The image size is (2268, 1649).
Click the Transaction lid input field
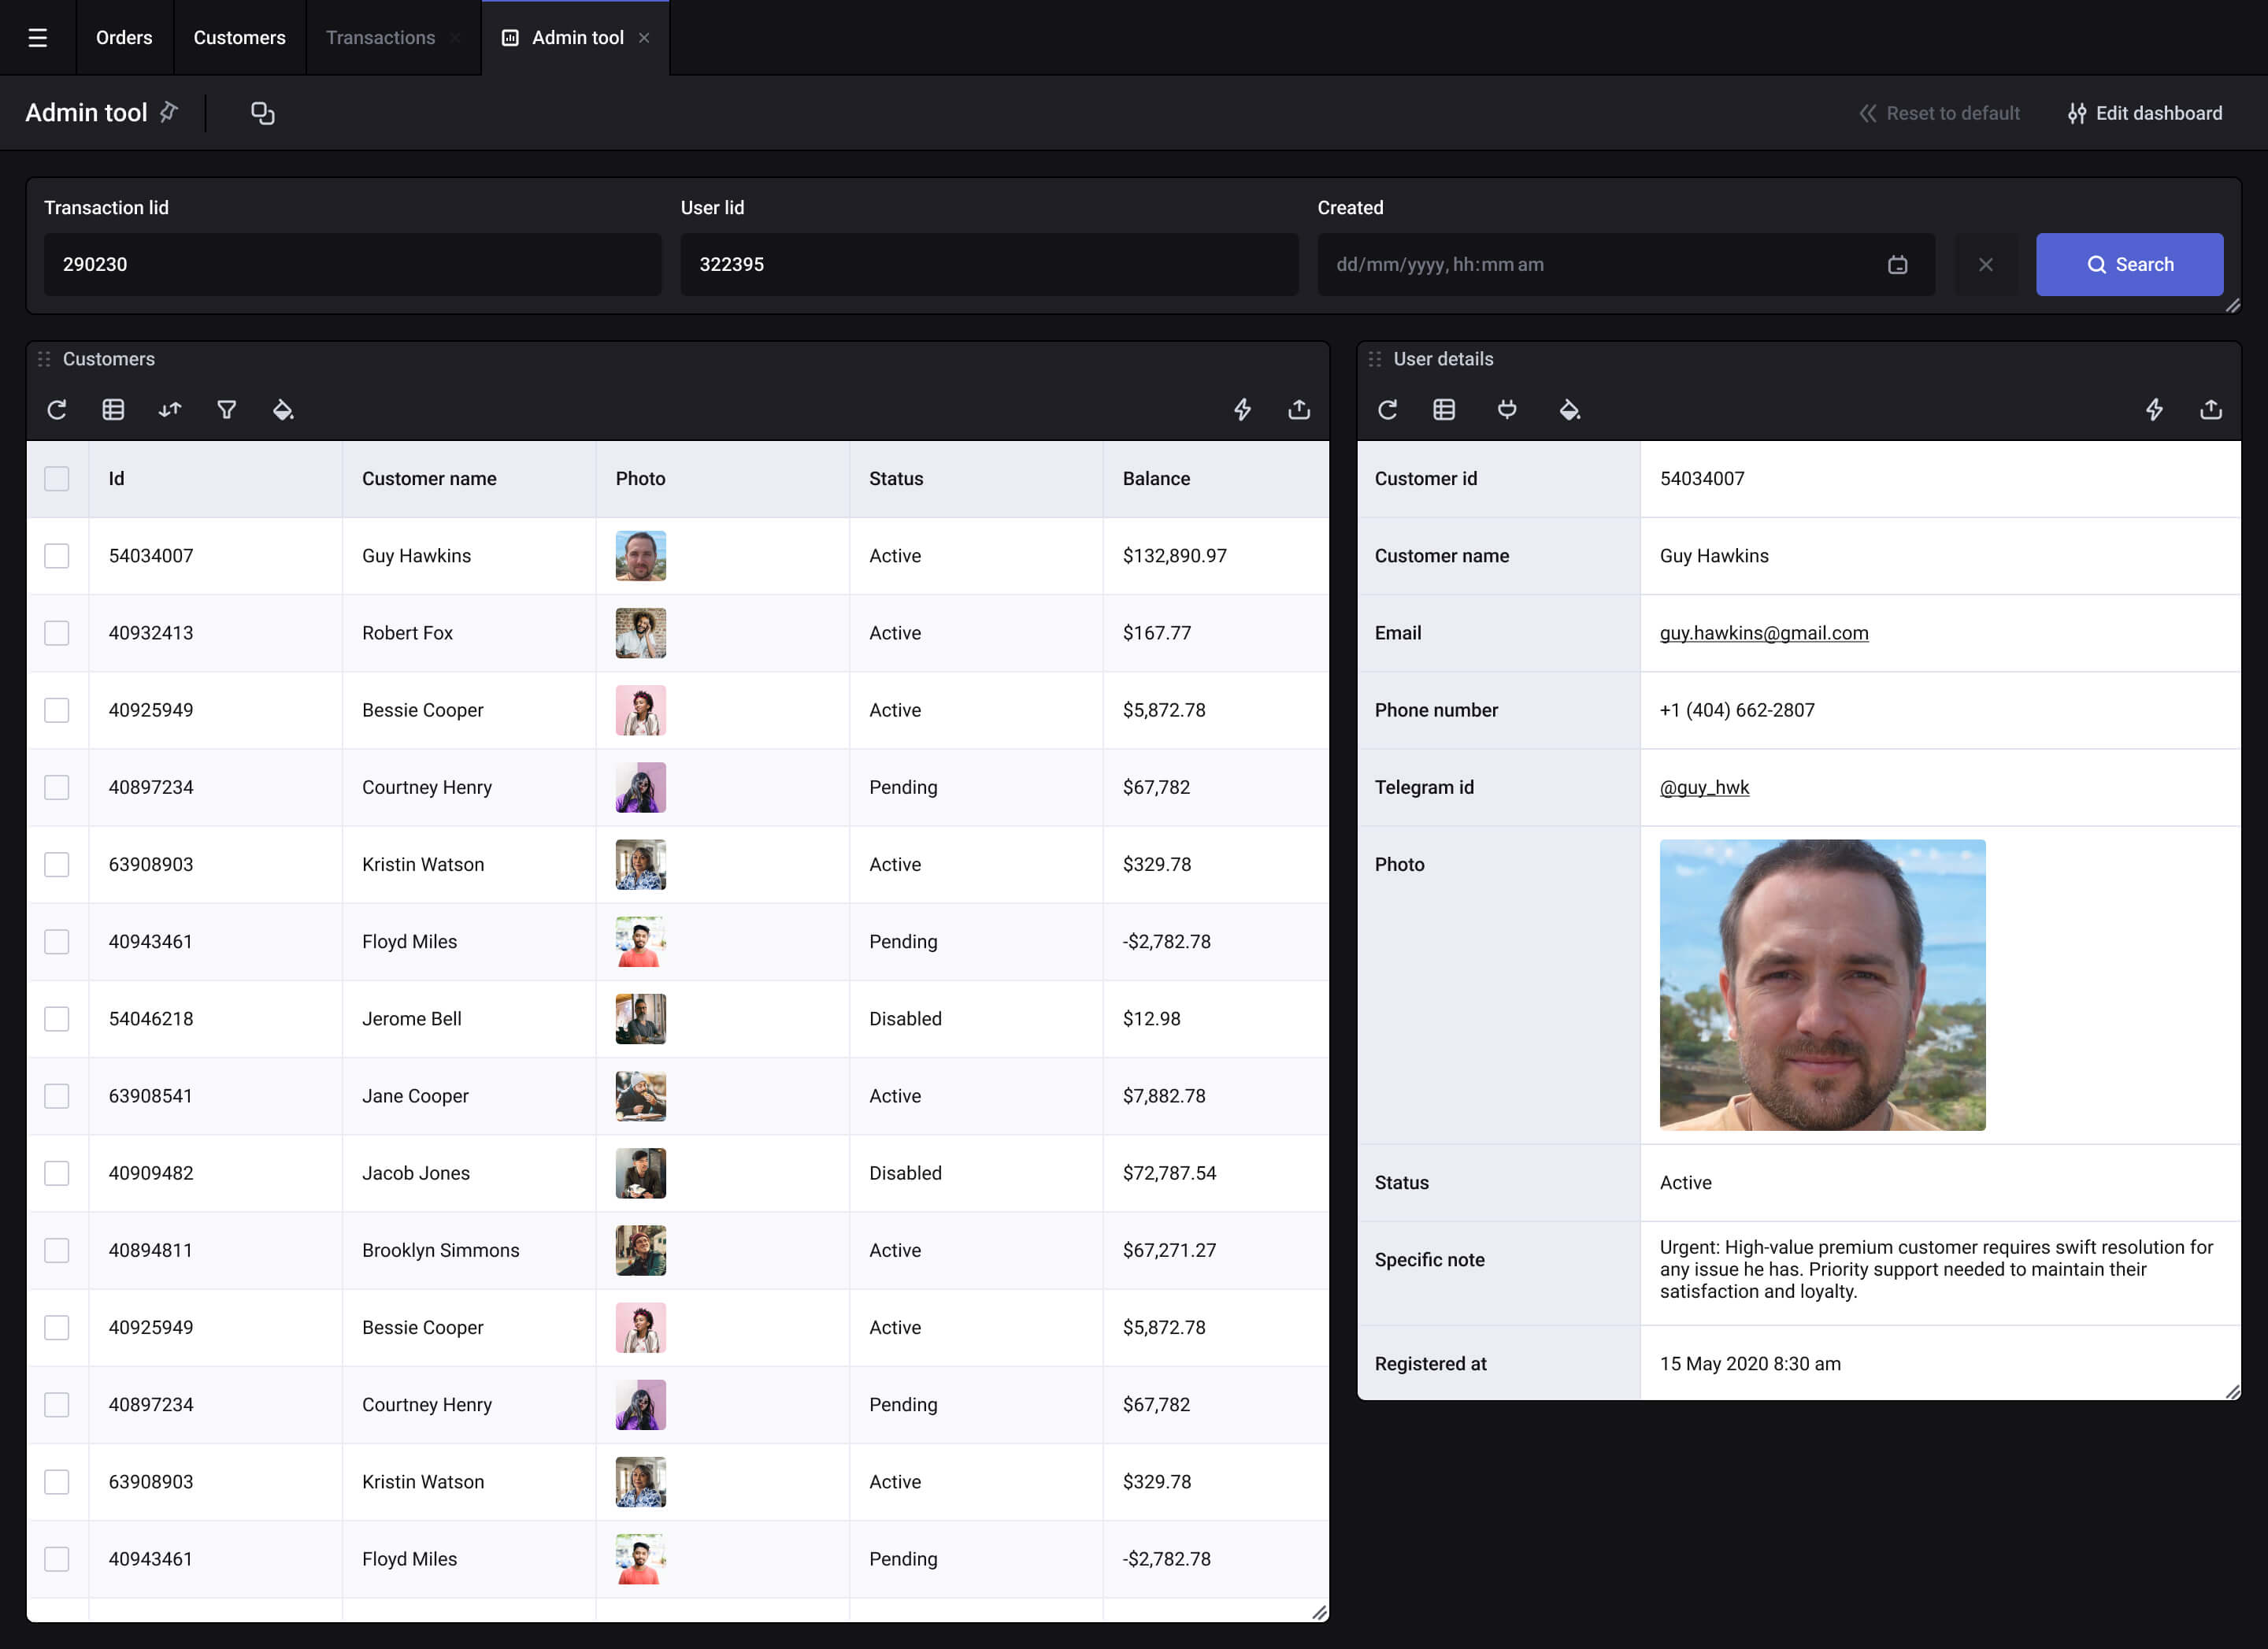coord(352,265)
